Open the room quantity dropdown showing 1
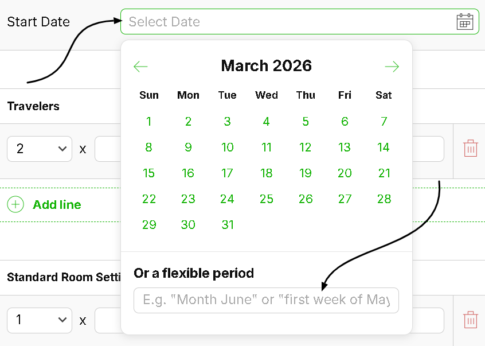The image size is (485, 346). click(x=40, y=320)
